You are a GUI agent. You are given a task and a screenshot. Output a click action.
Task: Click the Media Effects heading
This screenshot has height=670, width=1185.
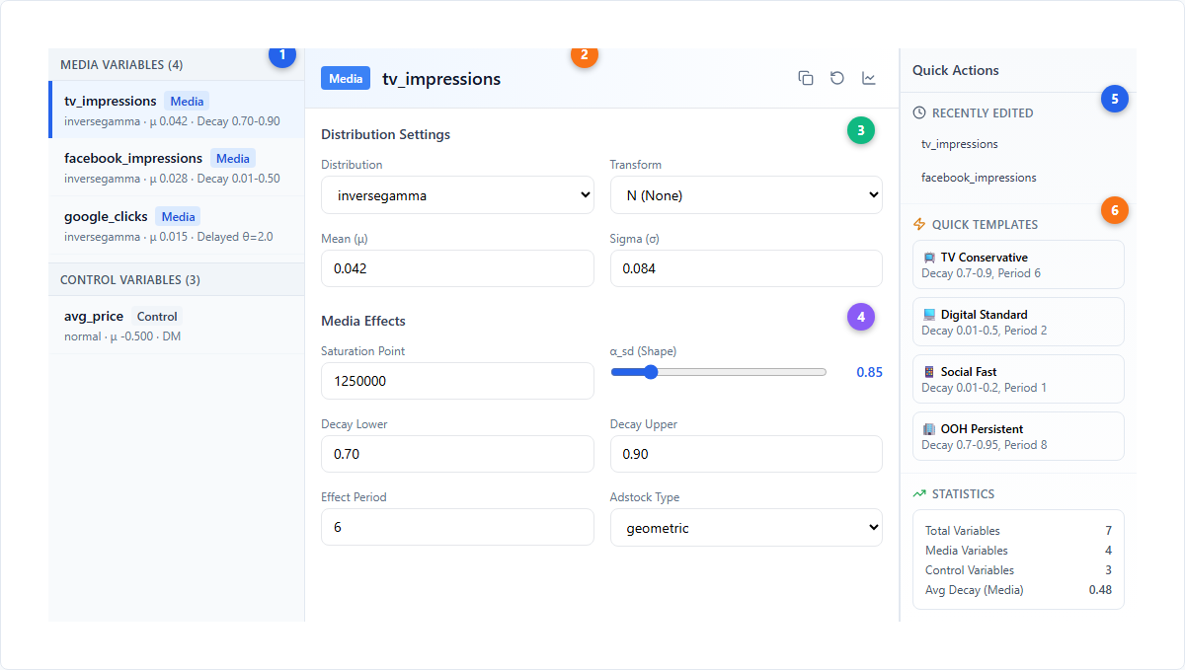pos(363,321)
